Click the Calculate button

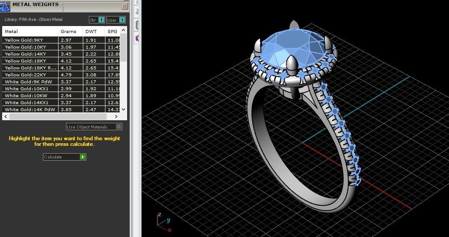click(x=65, y=157)
